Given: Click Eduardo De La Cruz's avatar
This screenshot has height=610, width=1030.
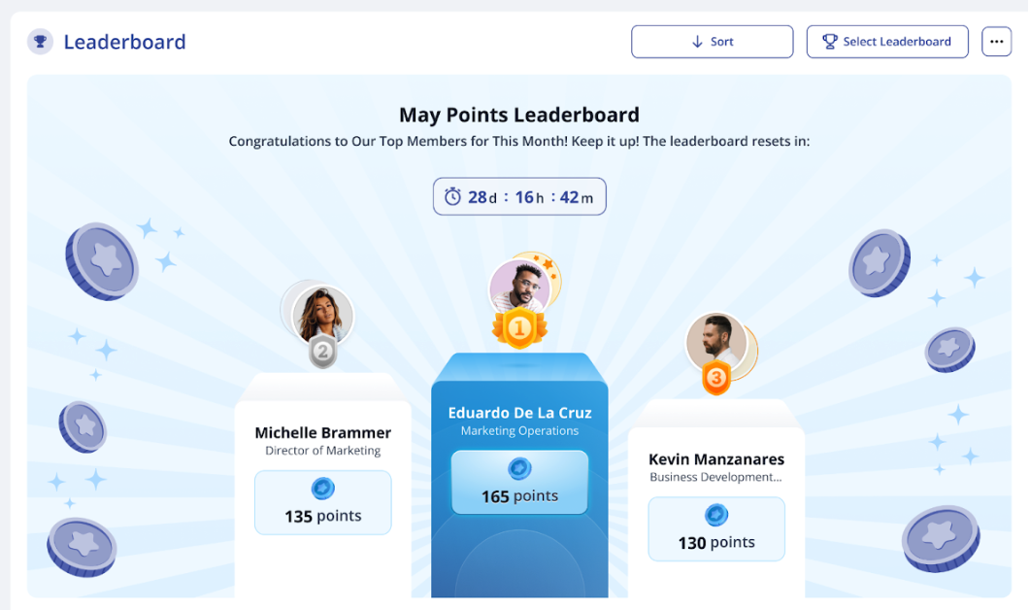Looking at the screenshot, I should [x=519, y=288].
